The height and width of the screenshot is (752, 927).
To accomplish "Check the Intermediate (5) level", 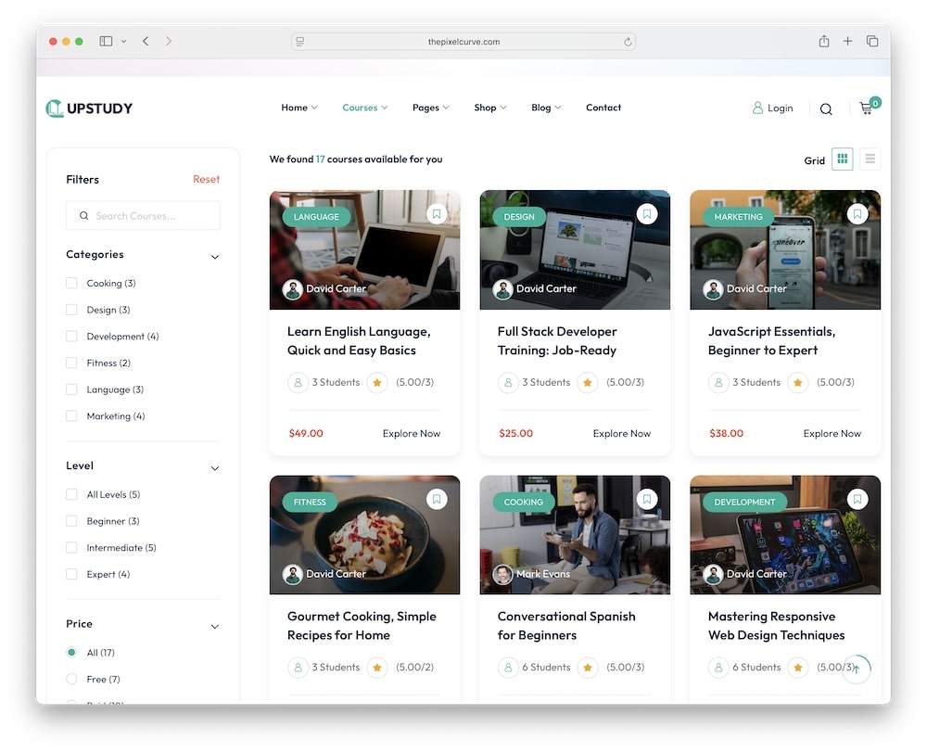I will coord(71,547).
